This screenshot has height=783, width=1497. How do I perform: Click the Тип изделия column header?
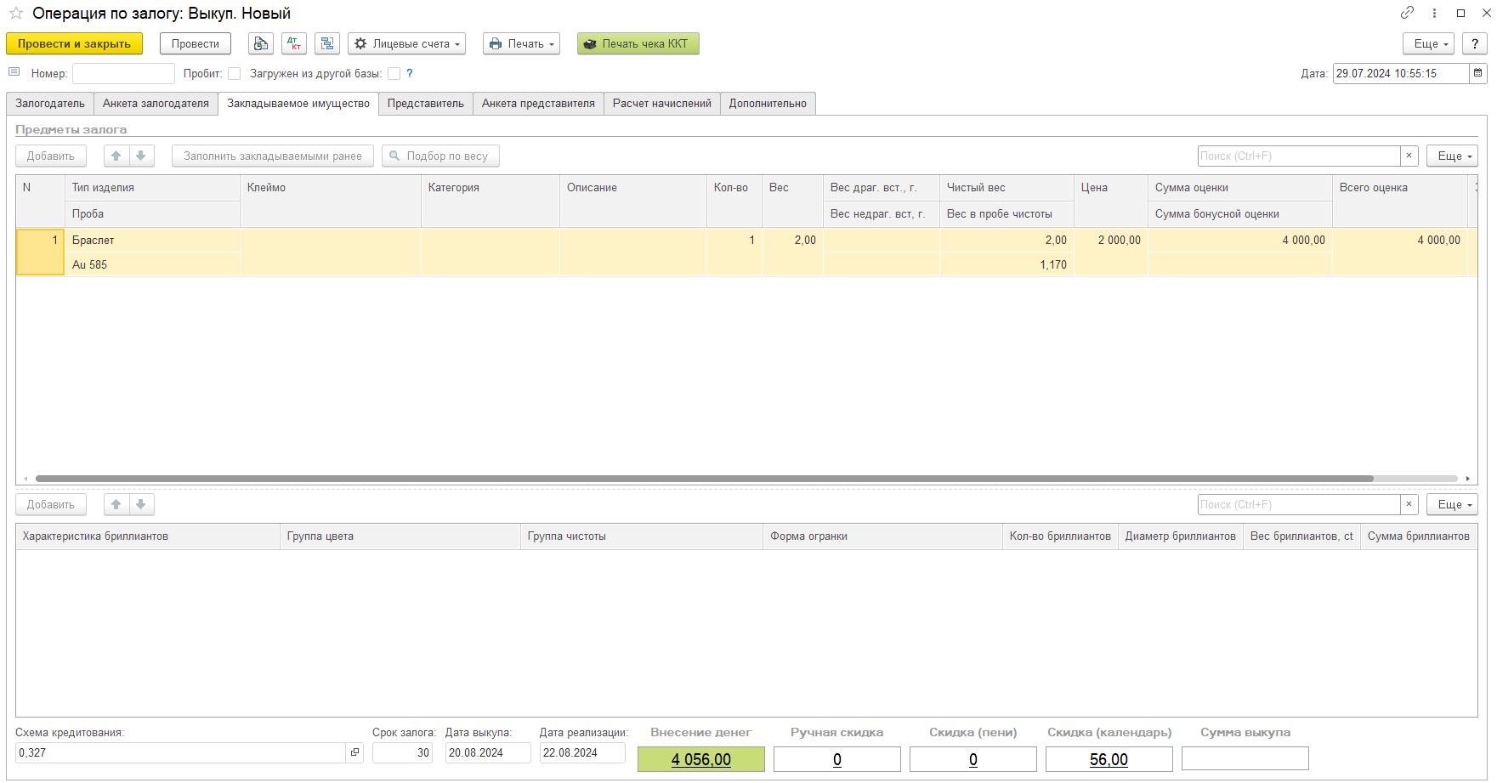(x=152, y=188)
